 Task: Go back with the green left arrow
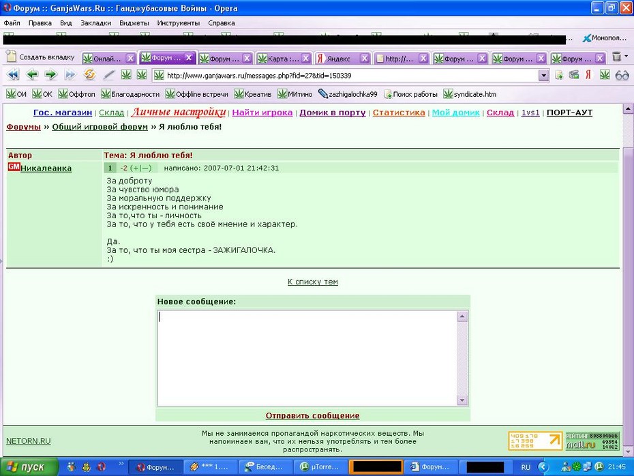[x=32, y=75]
